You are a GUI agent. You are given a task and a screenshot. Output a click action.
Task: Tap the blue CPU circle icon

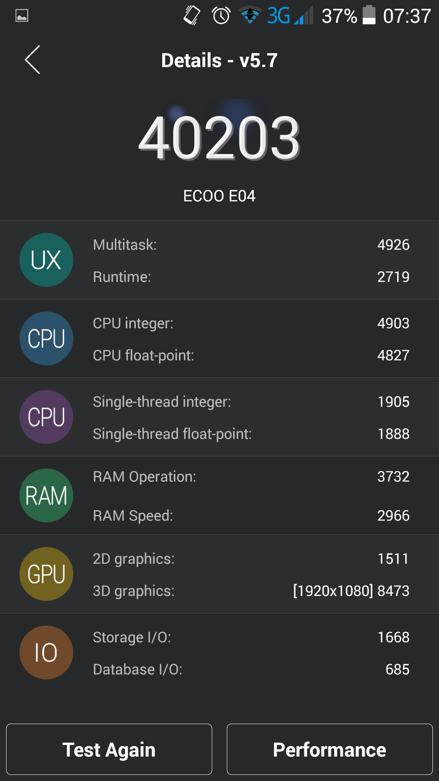(x=46, y=338)
